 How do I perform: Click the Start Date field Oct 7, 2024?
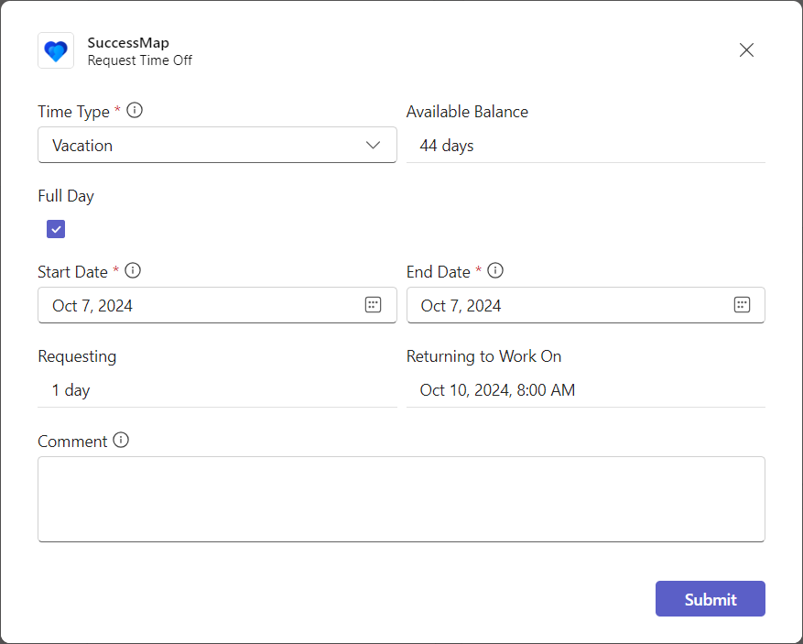click(217, 305)
